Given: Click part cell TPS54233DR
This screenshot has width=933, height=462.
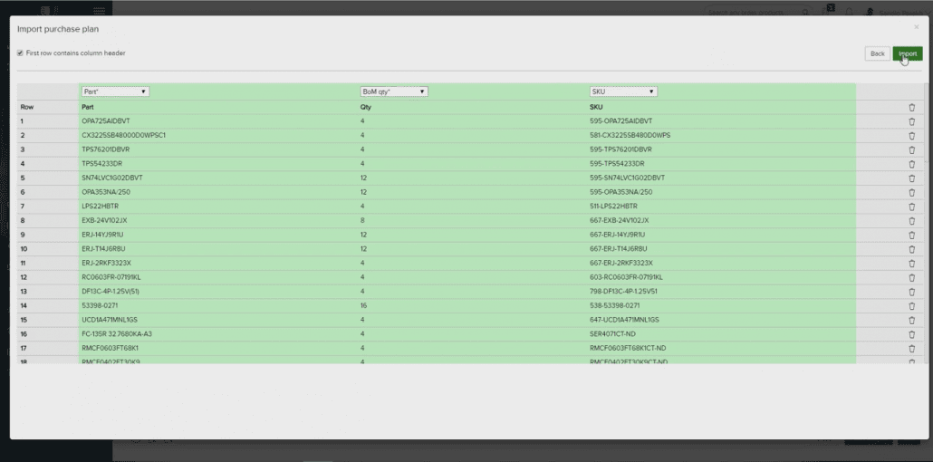Looking at the screenshot, I should 101,164.
